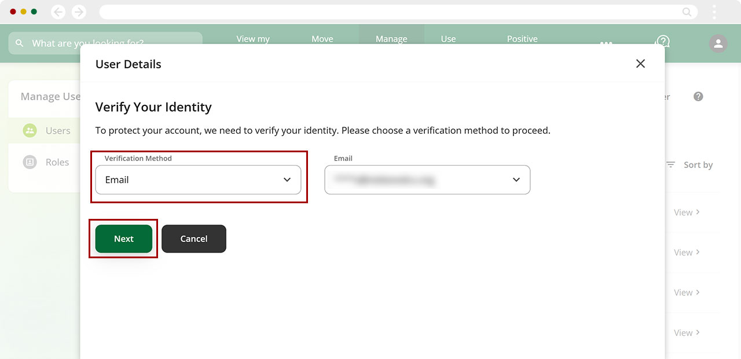
Task: Click the search icon in the address bar
Action: (687, 12)
